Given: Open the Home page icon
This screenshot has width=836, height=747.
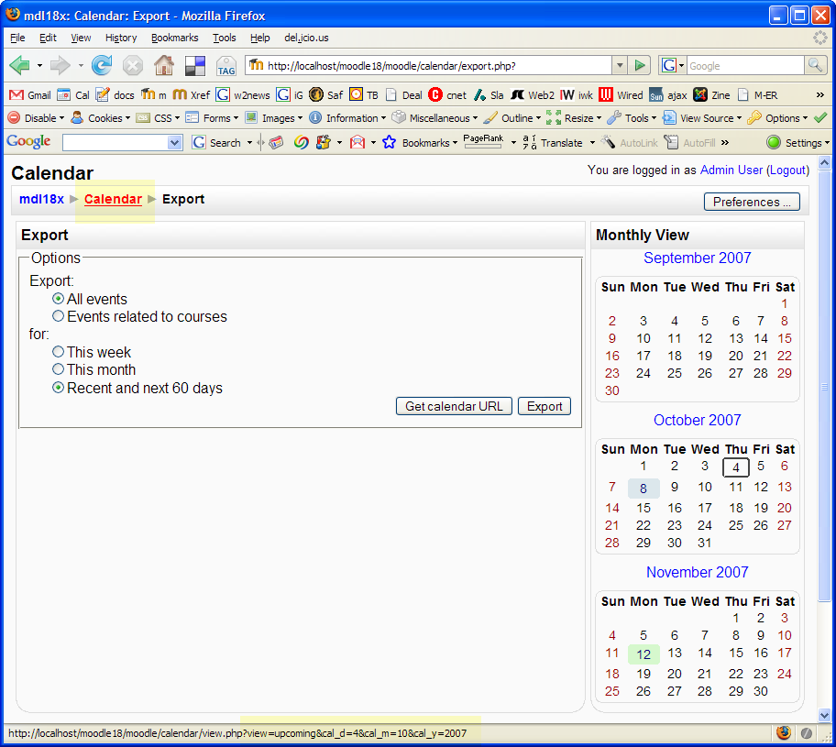Looking at the screenshot, I should (x=164, y=66).
